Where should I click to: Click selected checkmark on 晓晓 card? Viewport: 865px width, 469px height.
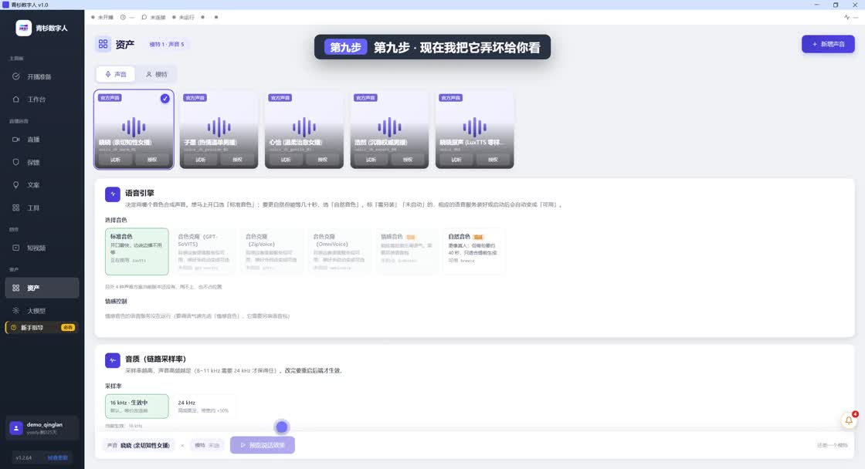(165, 98)
